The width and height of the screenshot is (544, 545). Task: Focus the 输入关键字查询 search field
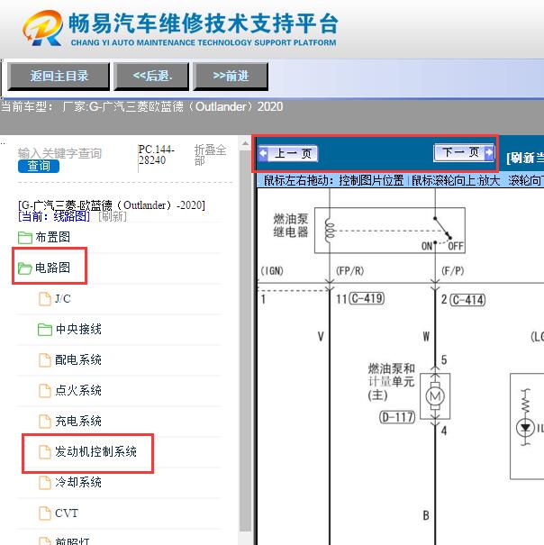click(59, 153)
